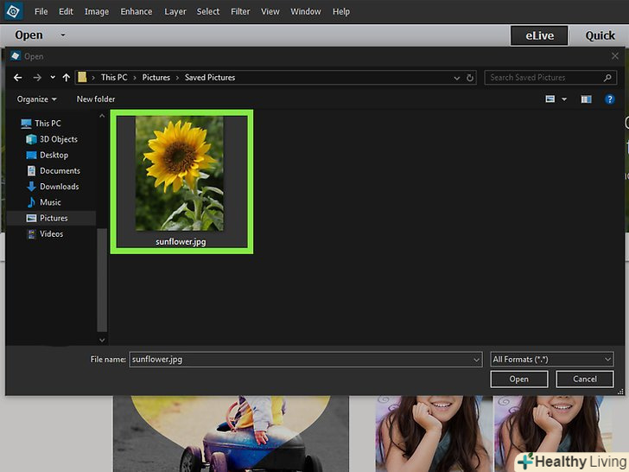The height and width of the screenshot is (472, 629).
Task: Click the forward navigation arrow
Action: pyautogui.click(x=36, y=78)
